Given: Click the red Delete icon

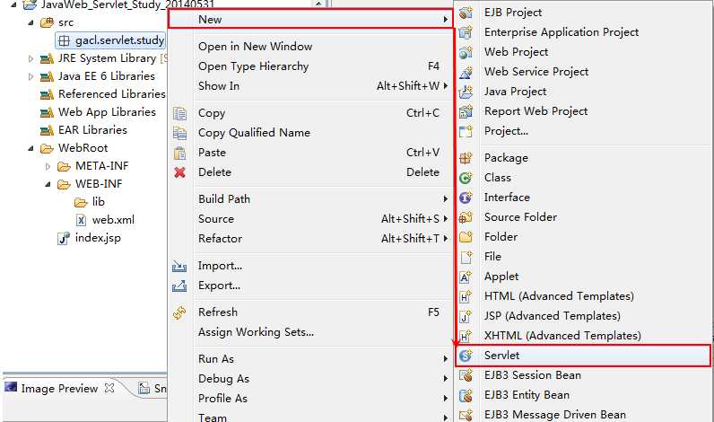Looking at the screenshot, I should 179,172.
